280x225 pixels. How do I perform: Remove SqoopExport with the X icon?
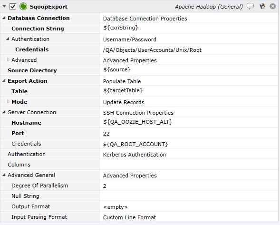coord(272,6)
